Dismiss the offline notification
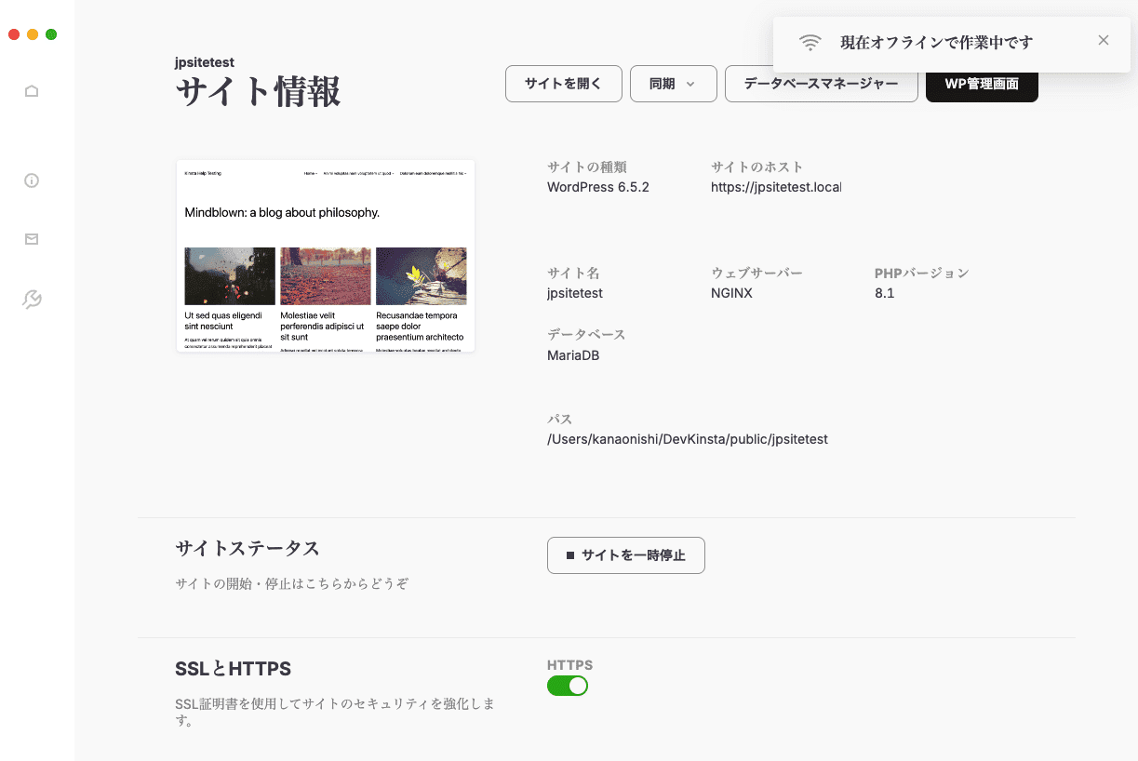This screenshot has width=1138, height=761. pos(1104,40)
